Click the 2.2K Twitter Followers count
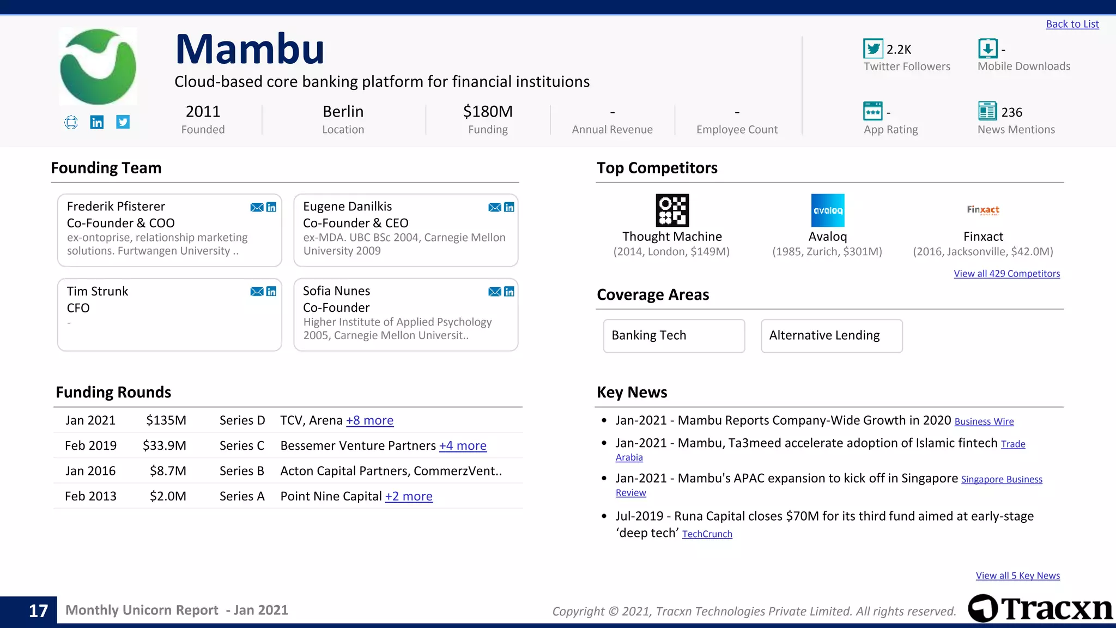This screenshot has width=1116, height=628. click(x=899, y=50)
